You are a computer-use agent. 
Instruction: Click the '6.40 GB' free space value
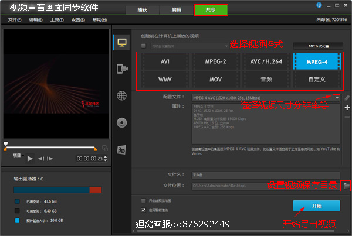[50, 211]
